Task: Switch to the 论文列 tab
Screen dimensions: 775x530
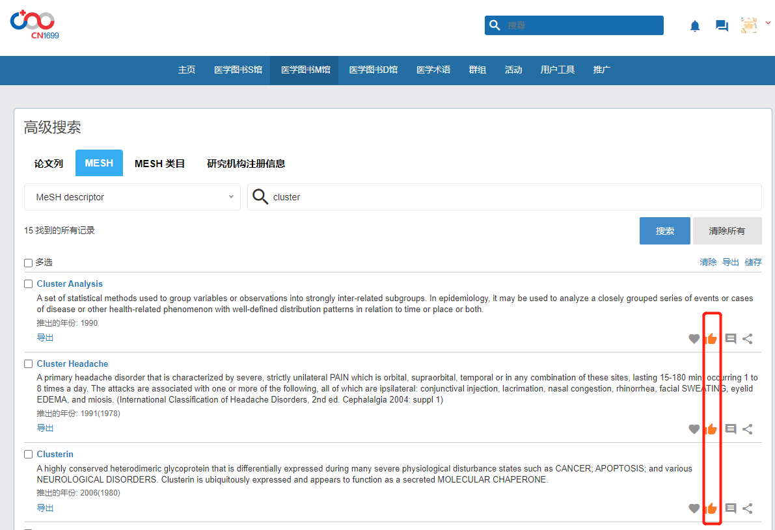Action: point(49,163)
